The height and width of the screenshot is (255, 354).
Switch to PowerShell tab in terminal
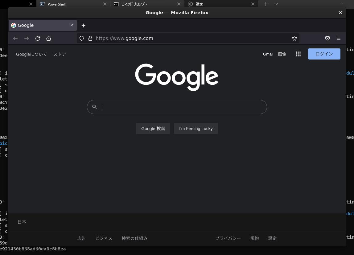(73, 4)
